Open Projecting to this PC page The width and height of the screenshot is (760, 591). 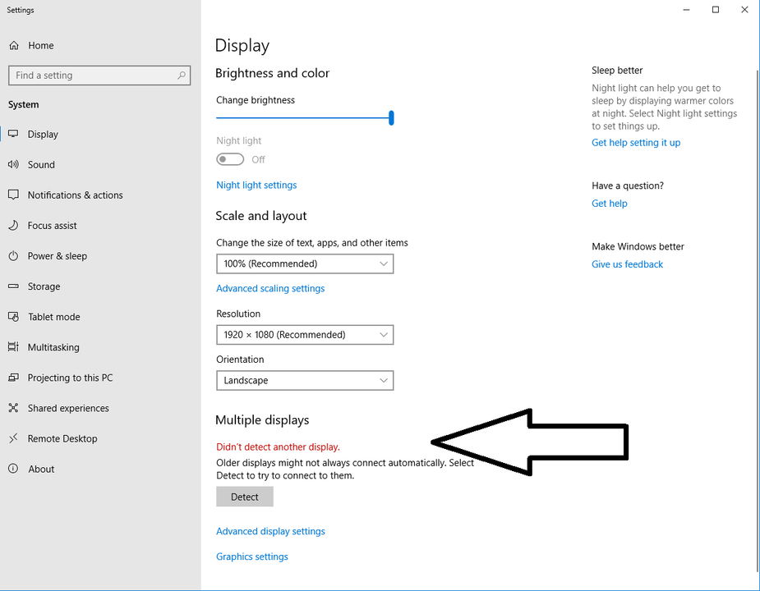[70, 378]
